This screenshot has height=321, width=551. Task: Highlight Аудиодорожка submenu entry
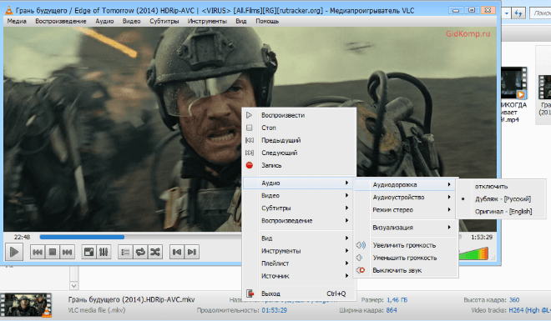[406, 184]
